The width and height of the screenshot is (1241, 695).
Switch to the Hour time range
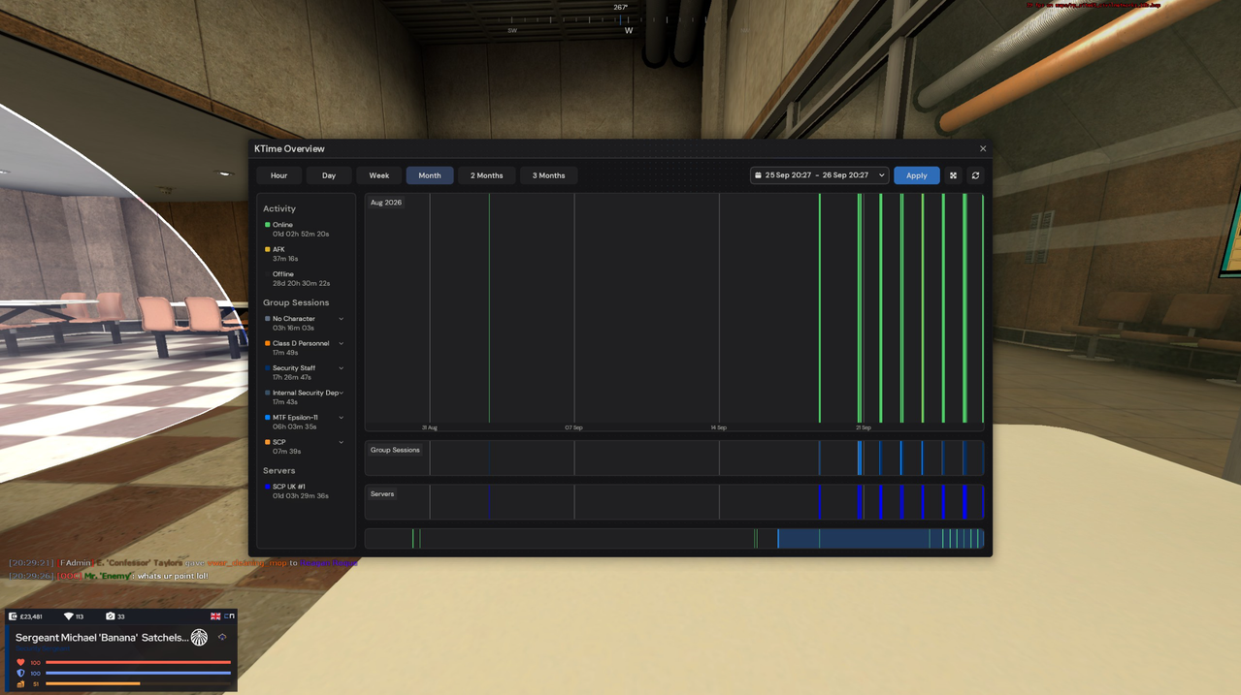(x=278, y=175)
